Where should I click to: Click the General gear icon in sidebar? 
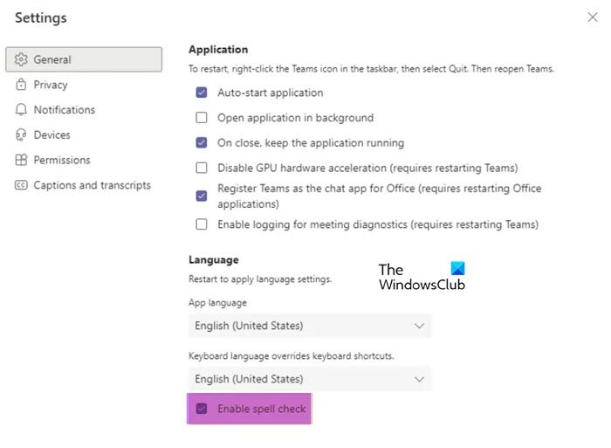click(22, 59)
